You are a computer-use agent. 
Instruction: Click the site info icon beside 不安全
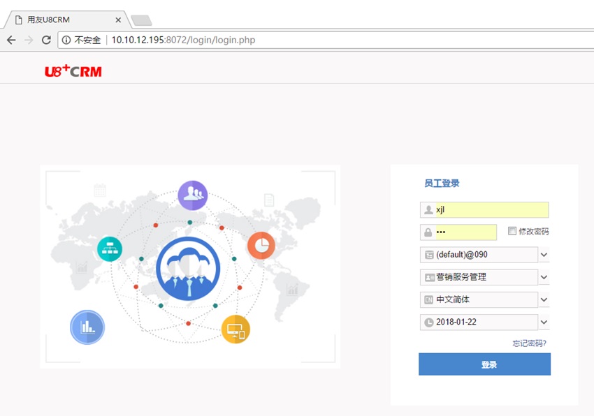point(66,40)
